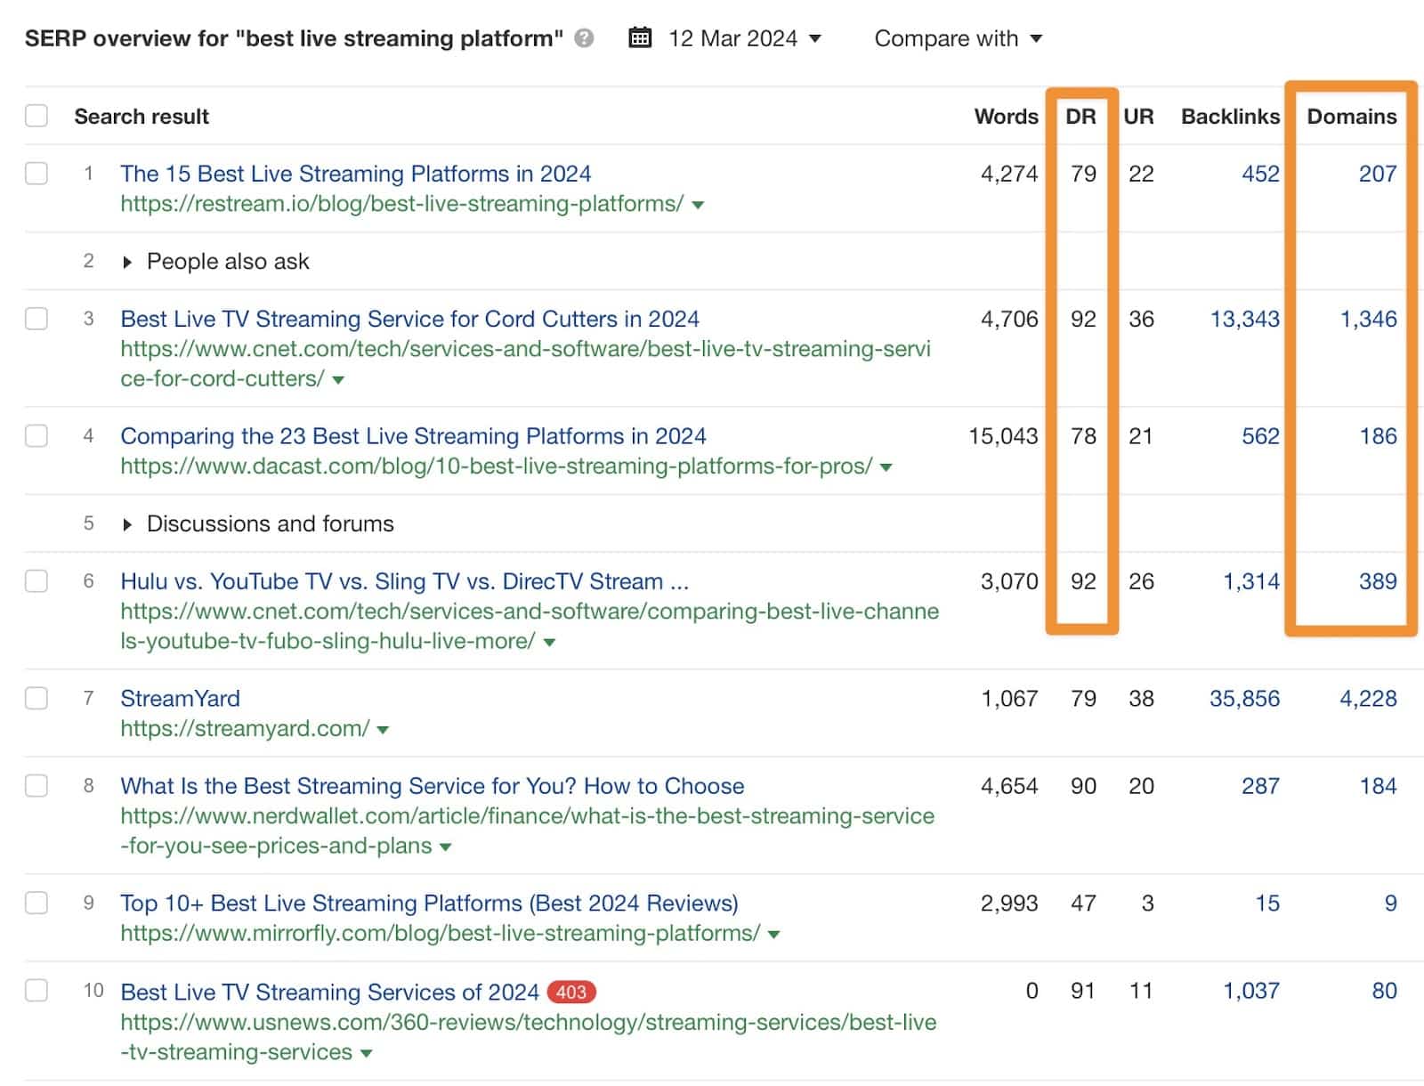This screenshot has width=1424, height=1086.
Task: Check the box for usnews Best Live TV Streaming Services row
Action: [x=36, y=990]
